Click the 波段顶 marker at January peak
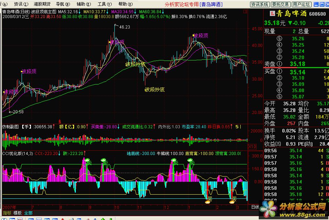This screenshot has height=220, width=329. 200,36
